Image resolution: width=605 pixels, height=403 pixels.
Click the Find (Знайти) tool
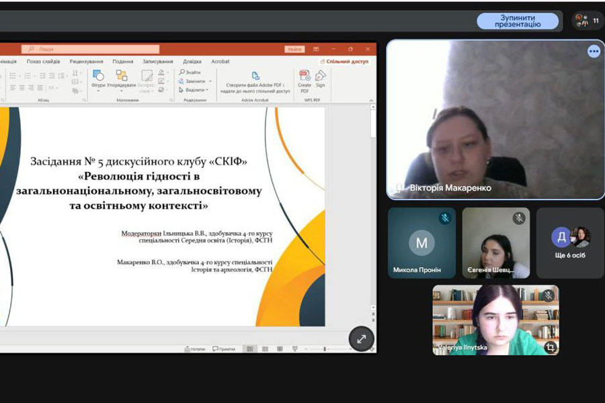pyautogui.click(x=190, y=72)
